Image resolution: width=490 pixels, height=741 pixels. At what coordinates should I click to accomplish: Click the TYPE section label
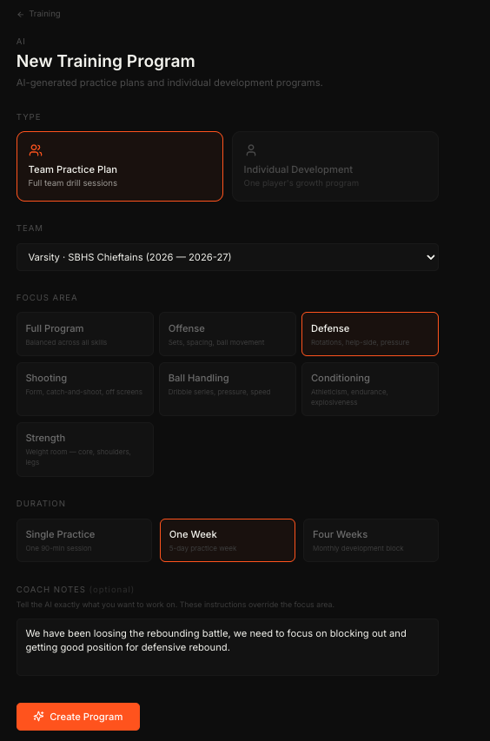coord(29,116)
